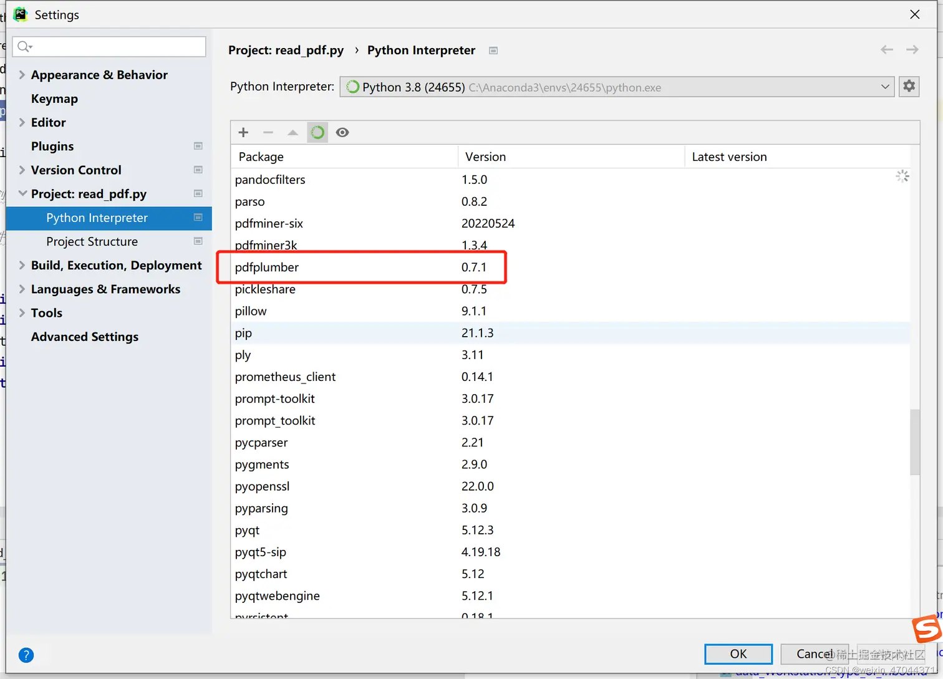This screenshot has height=679, width=943.
Task: Click the upgrade package up-arrow icon
Action: coord(293,132)
